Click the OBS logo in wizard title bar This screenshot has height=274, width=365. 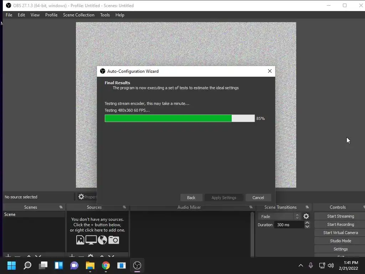point(103,71)
